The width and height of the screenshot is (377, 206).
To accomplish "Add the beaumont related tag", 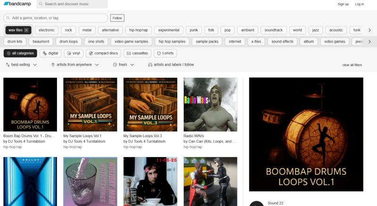I will tap(41, 41).
